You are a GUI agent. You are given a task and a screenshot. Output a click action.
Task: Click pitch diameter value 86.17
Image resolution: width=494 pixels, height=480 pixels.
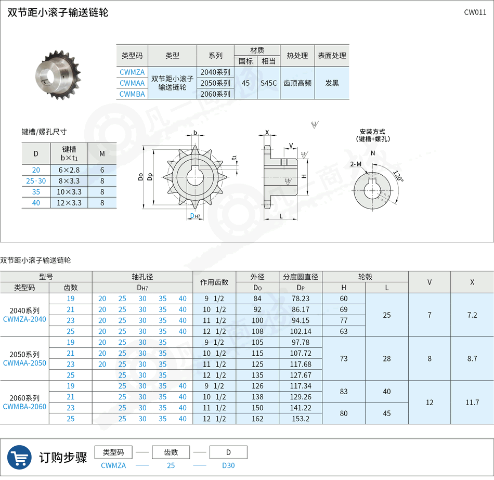coord(301,309)
